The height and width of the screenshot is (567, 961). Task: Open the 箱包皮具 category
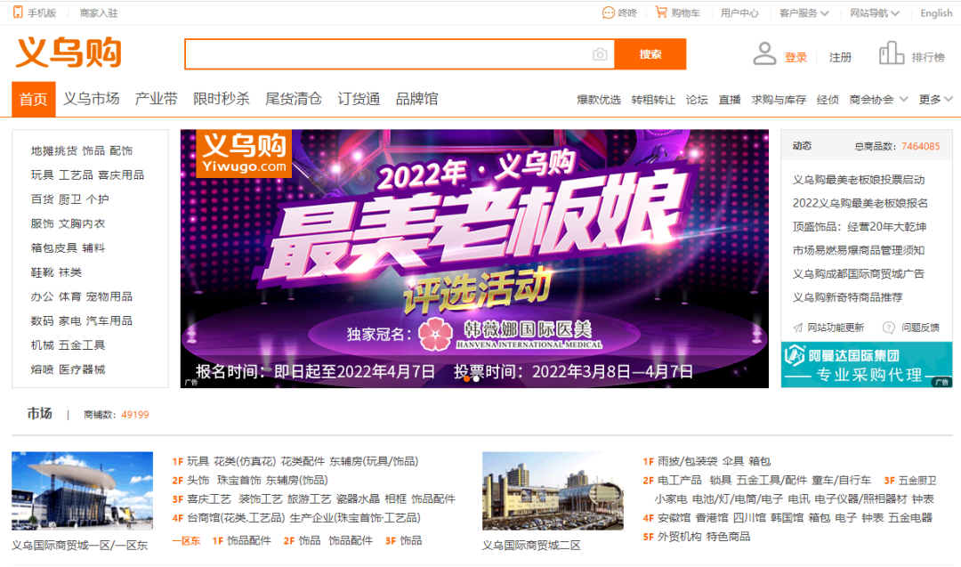(54, 248)
